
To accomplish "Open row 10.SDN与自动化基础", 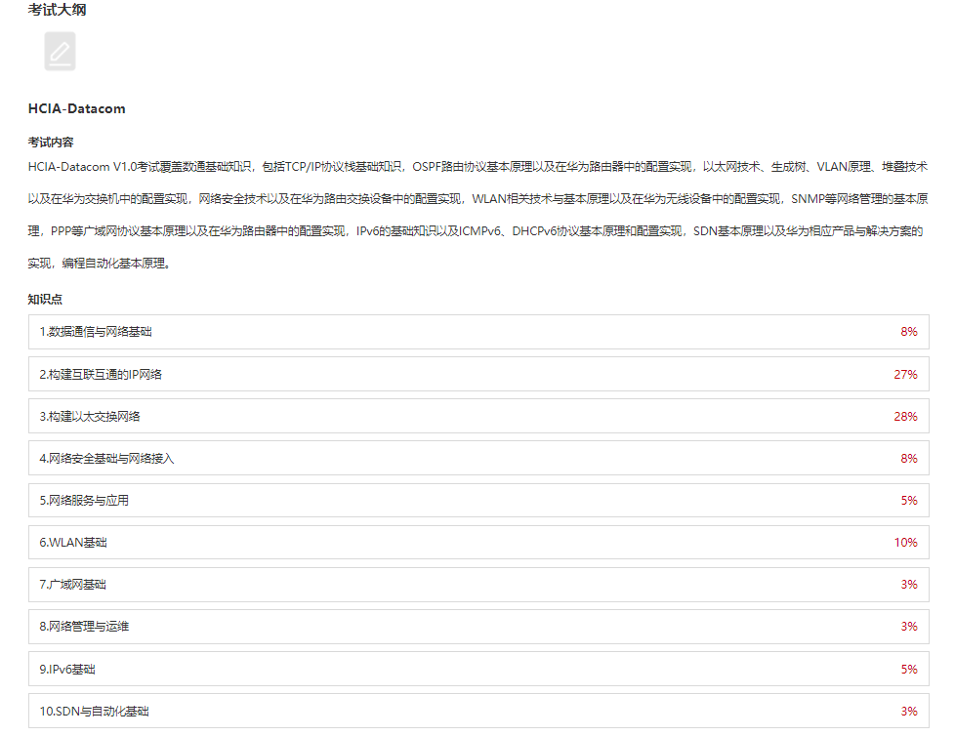I will (478, 711).
